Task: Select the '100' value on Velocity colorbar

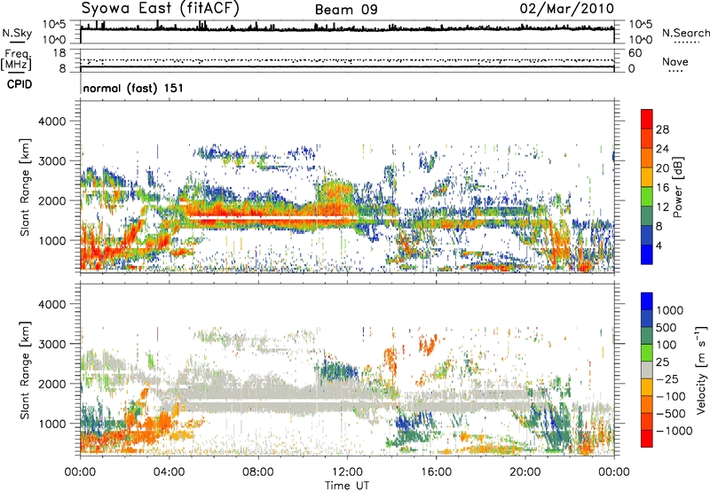Action: [x=668, y=345]
